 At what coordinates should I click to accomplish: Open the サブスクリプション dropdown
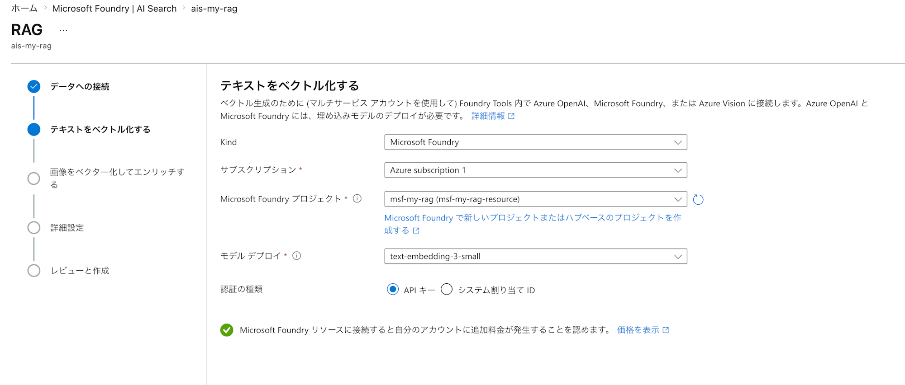pos(536,170)
